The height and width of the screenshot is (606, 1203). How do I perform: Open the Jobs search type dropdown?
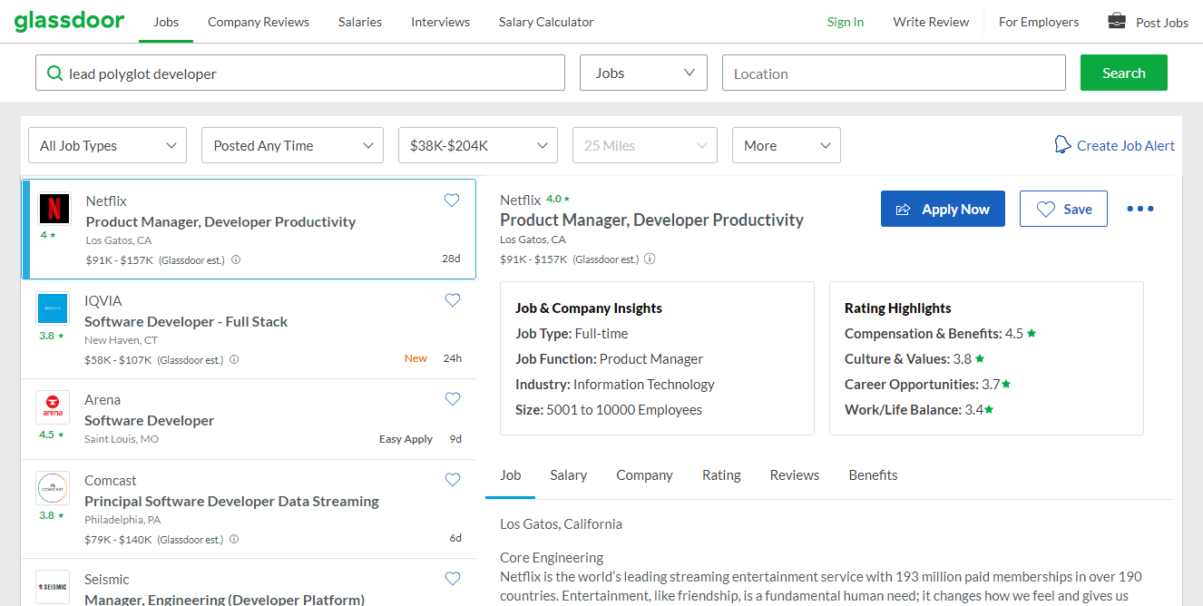[x=643, y=73]
